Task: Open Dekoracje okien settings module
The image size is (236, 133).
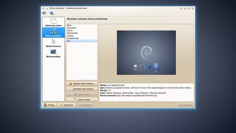Action: (53, 22)
